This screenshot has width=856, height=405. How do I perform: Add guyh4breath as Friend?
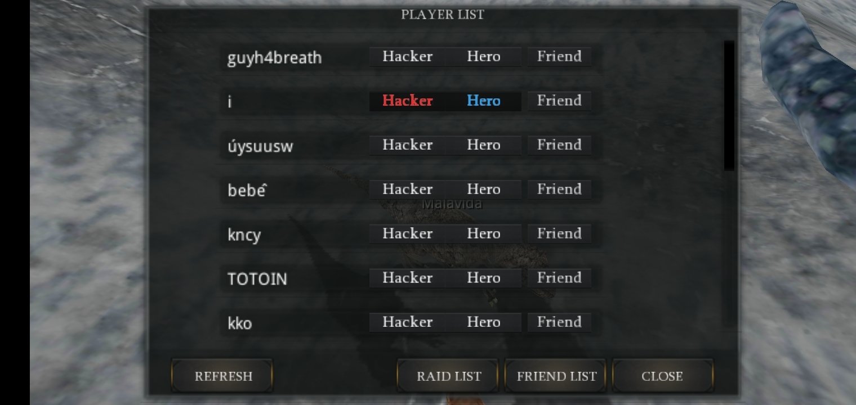pyautogui.click(x=559, y=57)
